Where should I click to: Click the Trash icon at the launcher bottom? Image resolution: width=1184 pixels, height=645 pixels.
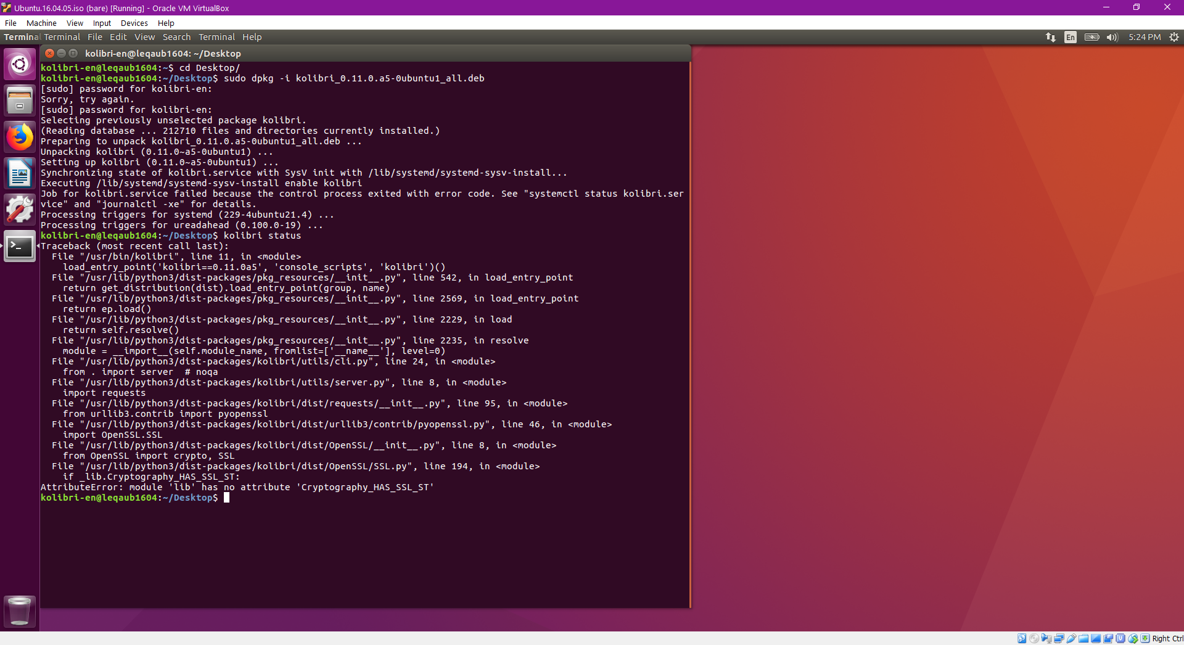click(20, 611)
